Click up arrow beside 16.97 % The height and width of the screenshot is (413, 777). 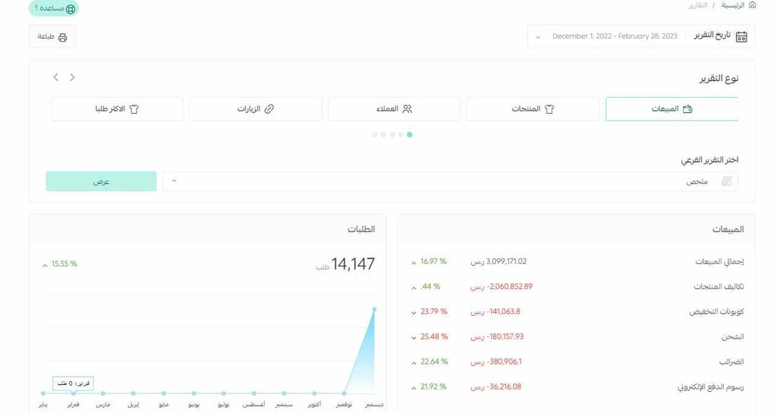[414, 263]
